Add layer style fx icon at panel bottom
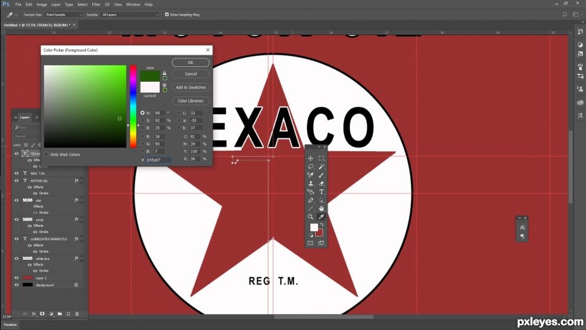Screen dimensions: 586x330 click(34, 314)
